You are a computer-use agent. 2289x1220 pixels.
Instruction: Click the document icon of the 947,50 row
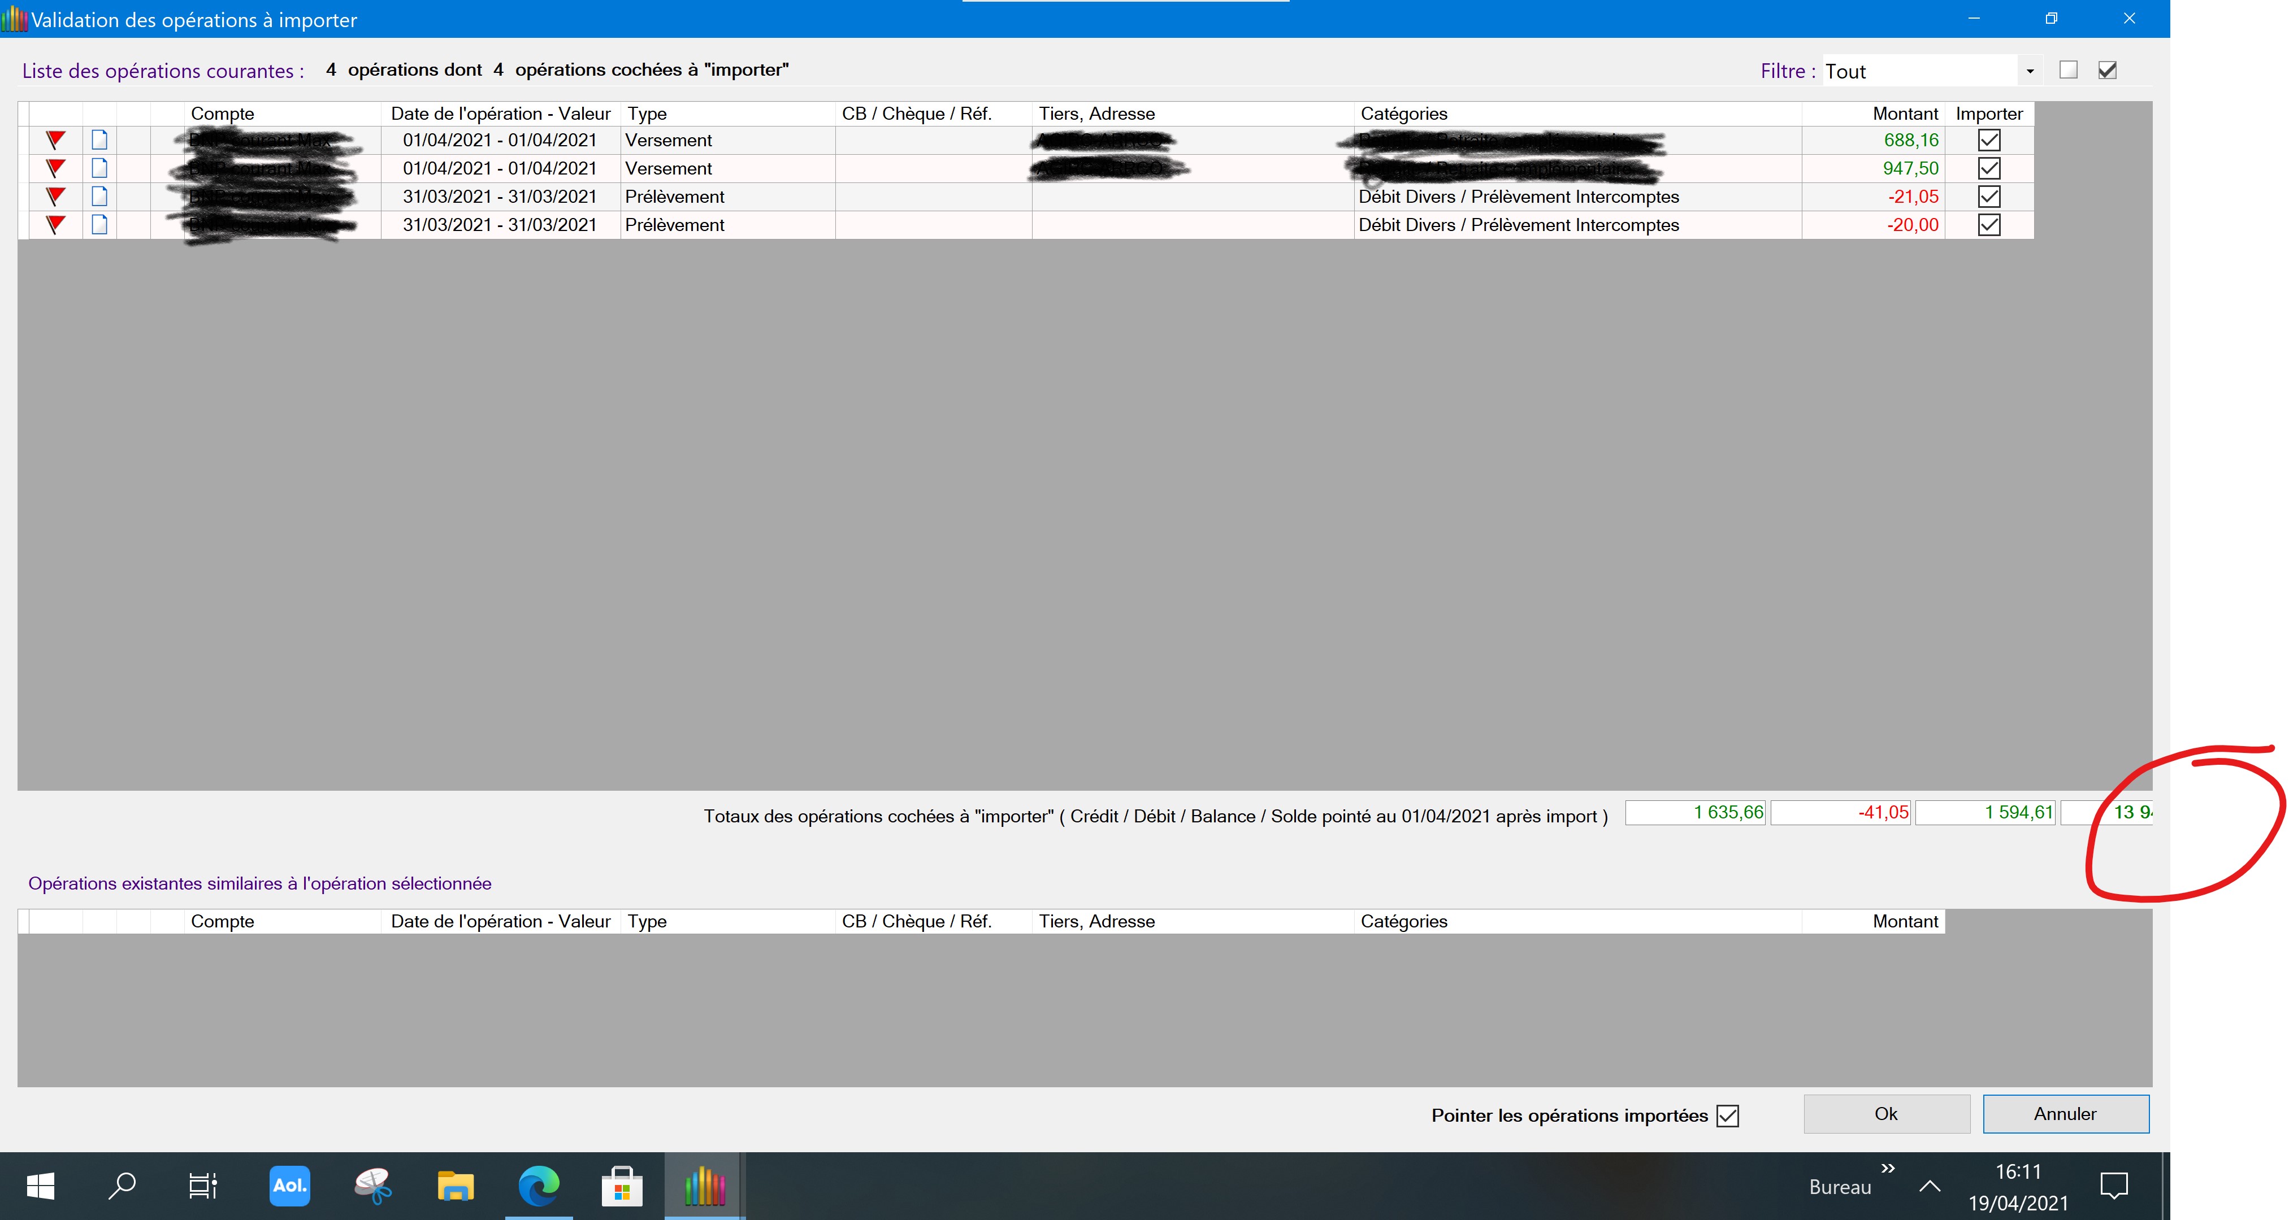click(99, 169)
